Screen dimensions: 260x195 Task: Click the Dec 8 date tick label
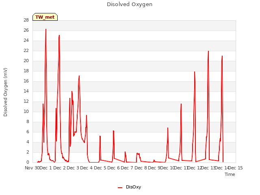(141, 168)
